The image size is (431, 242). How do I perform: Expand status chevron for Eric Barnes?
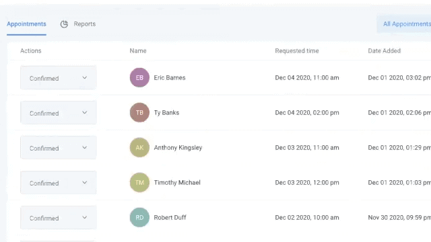click(85, 78)
